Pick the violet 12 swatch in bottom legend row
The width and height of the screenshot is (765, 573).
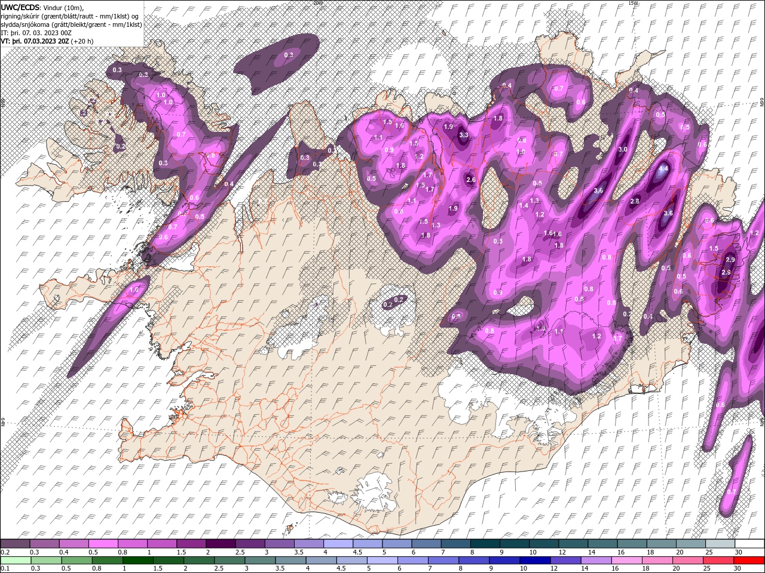565,560
